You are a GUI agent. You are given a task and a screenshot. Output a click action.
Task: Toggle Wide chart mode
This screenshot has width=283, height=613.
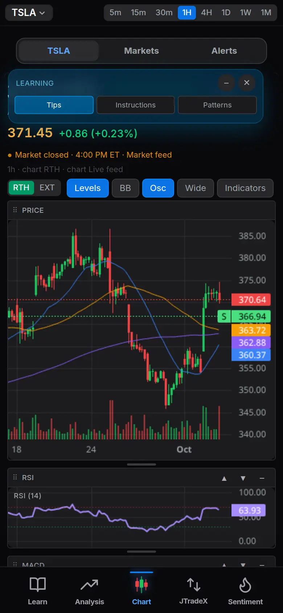196,188
